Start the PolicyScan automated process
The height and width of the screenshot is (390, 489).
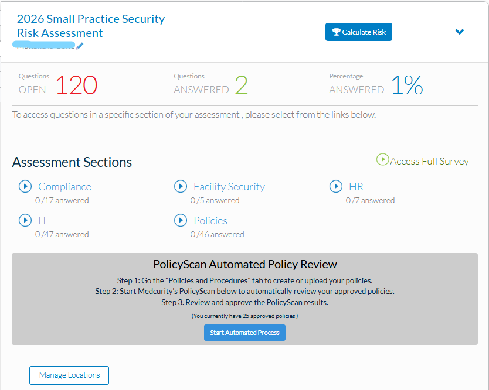pyautogui.click(x=244, y=333)
